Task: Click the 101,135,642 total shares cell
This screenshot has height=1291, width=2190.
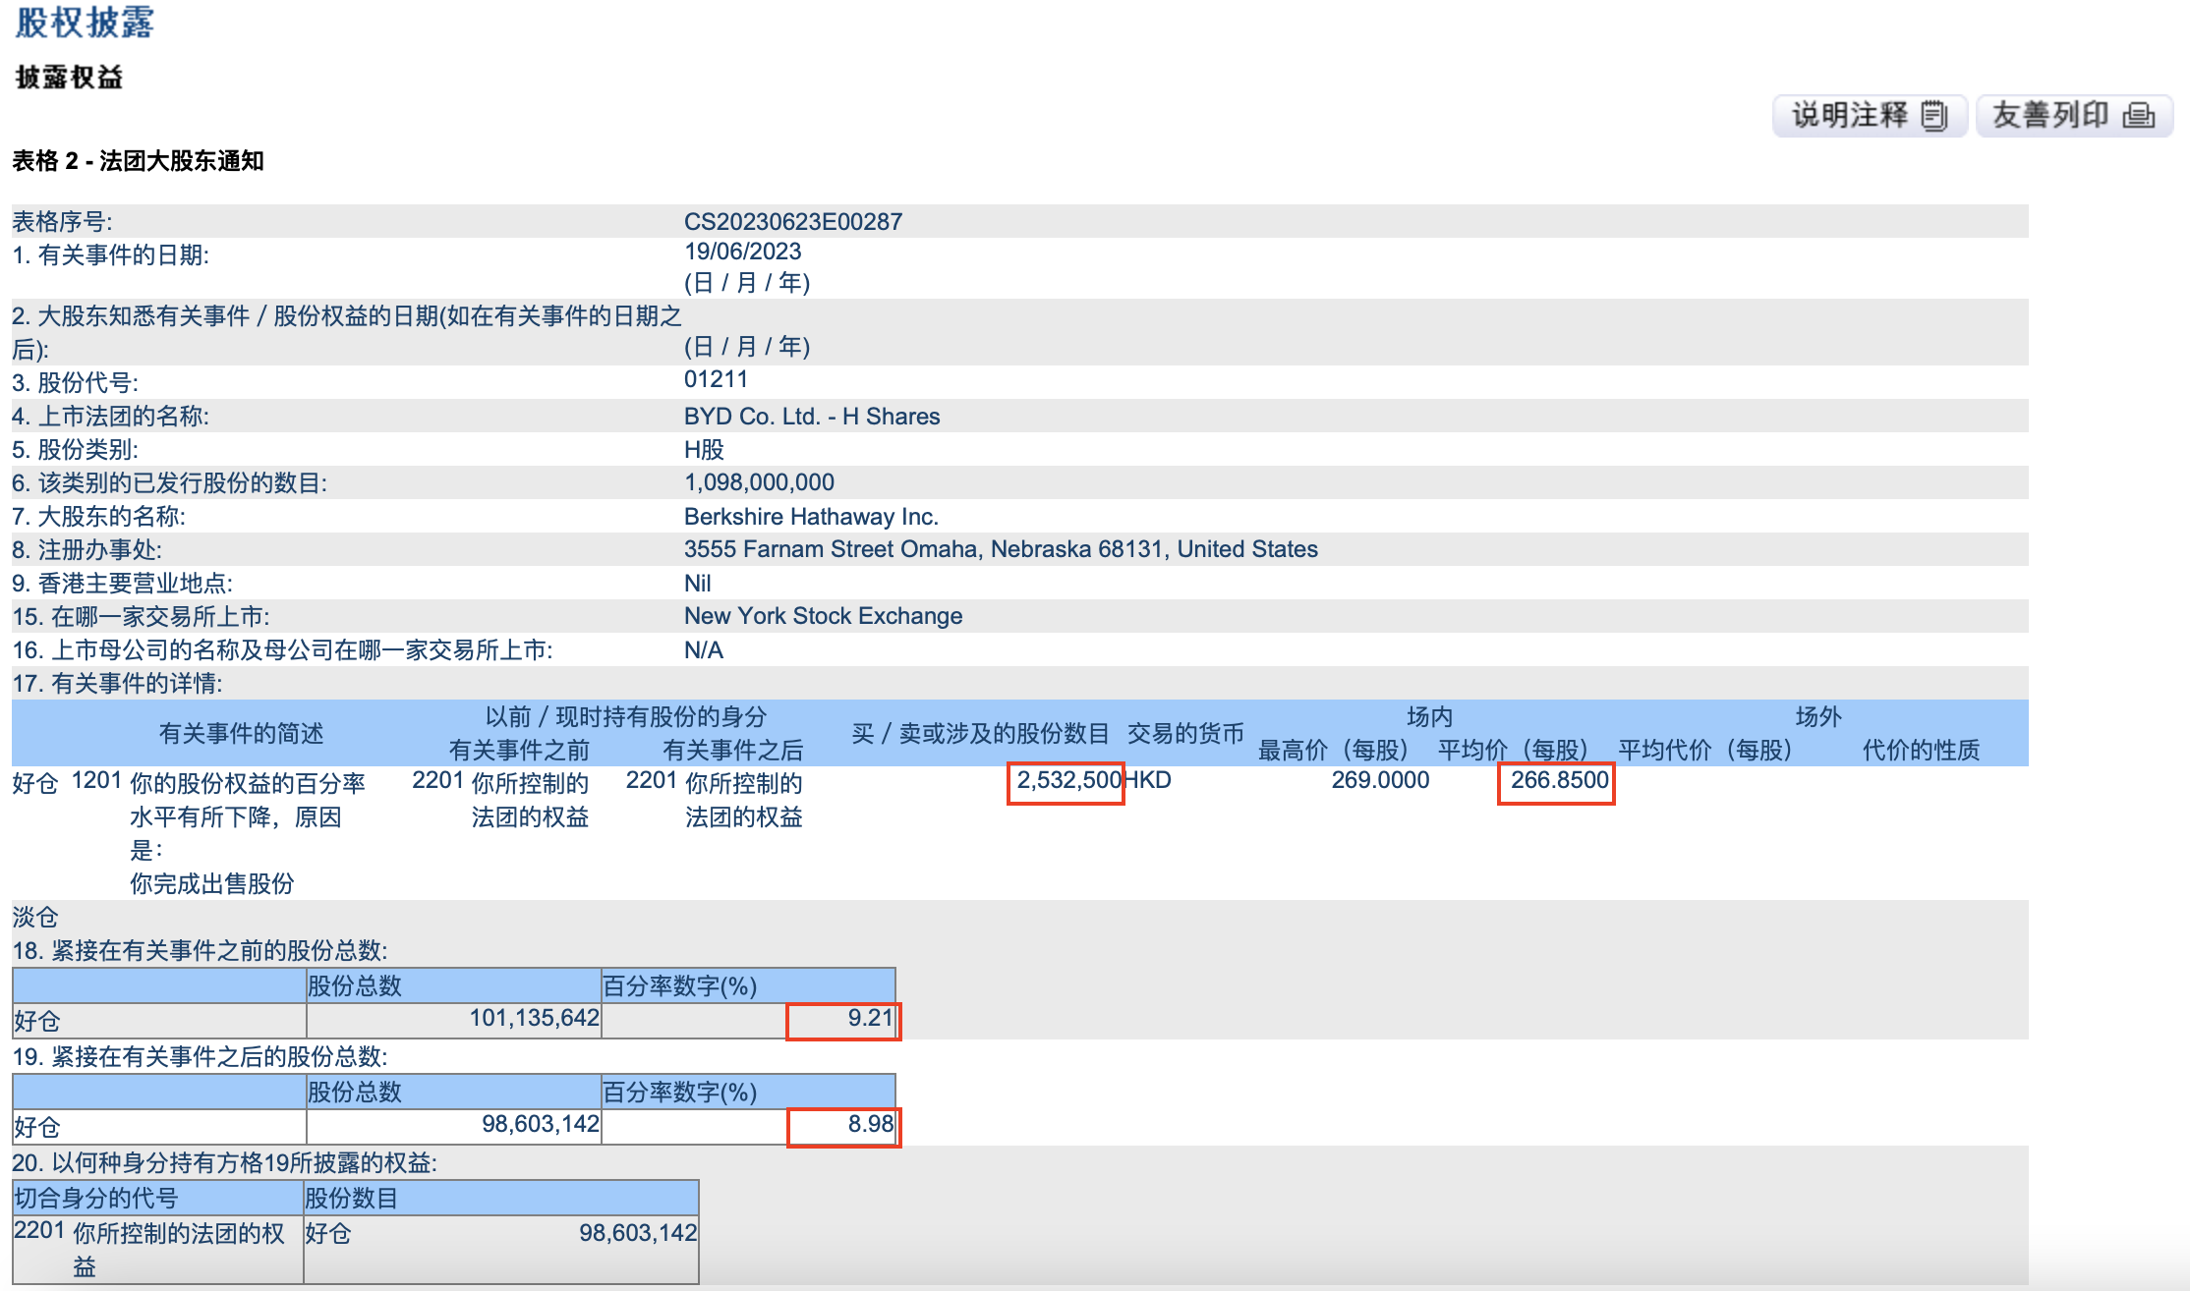Action: (534, 1019)
